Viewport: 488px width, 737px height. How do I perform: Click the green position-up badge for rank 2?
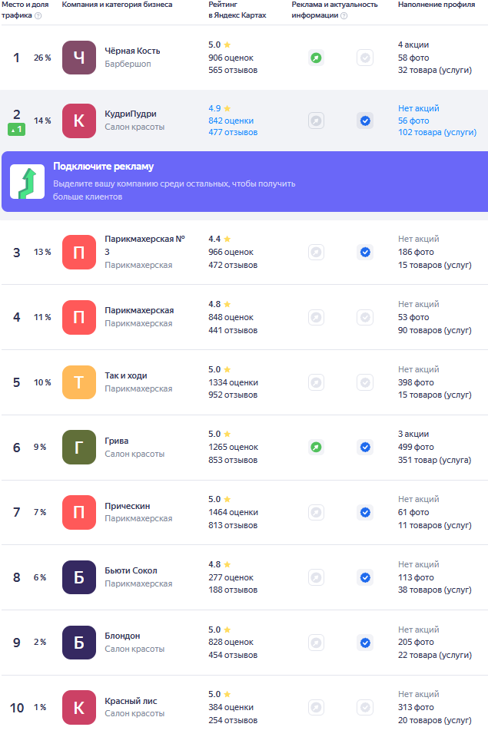click(x=16, y=129)
